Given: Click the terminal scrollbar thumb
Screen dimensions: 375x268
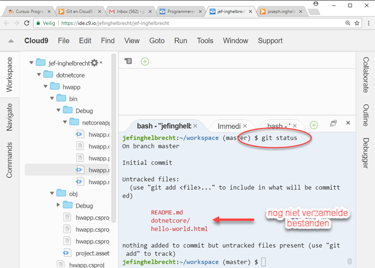Looking at the screenshot, I should [x=350, y=262].
